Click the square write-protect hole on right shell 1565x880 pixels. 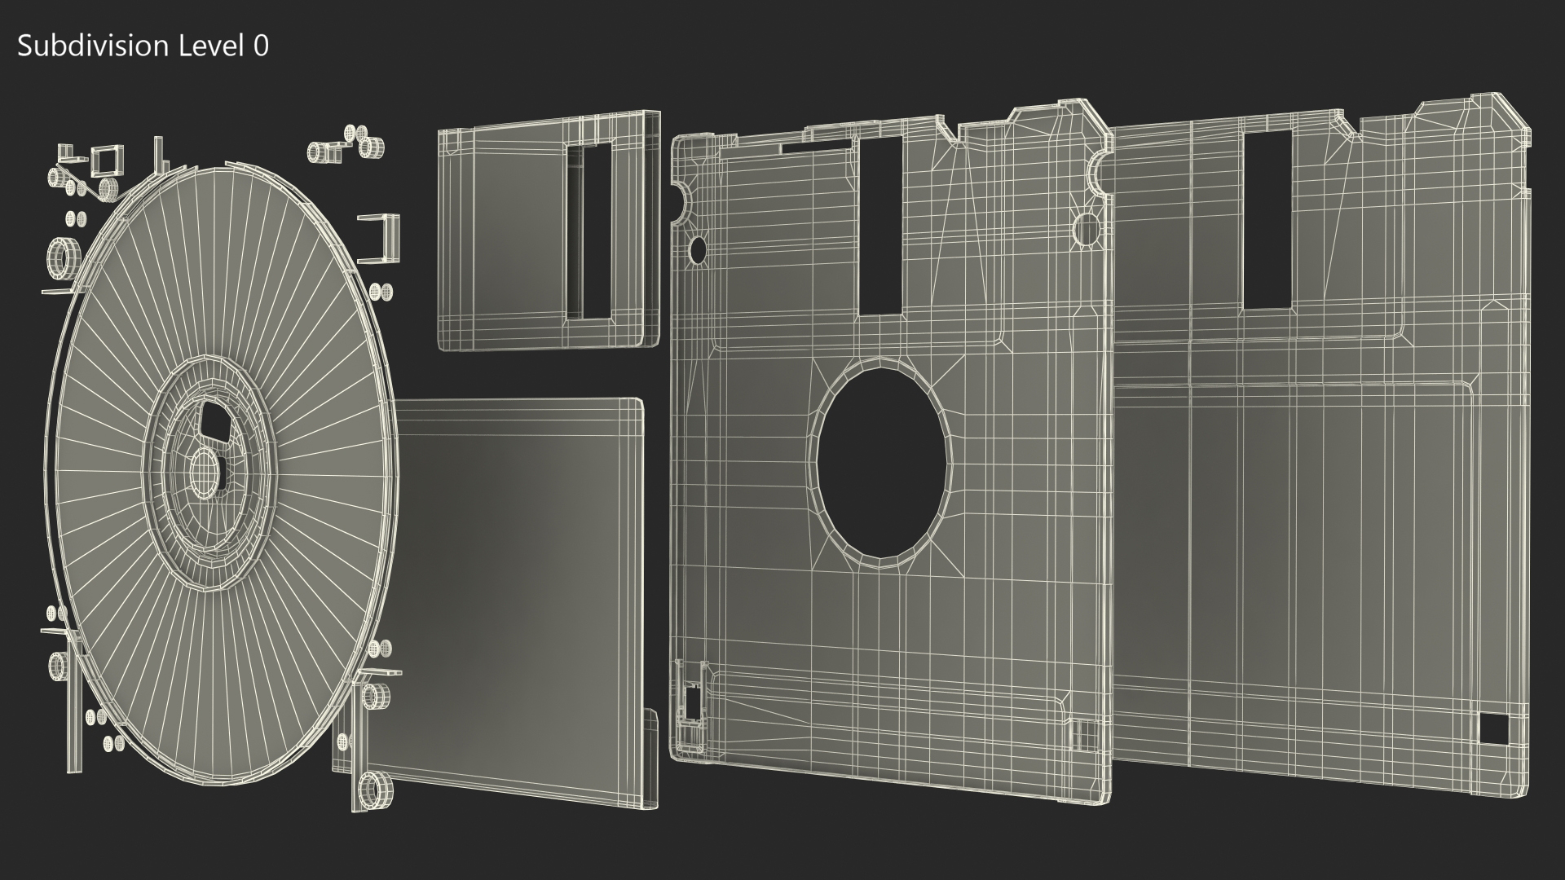click(1494, 729)
